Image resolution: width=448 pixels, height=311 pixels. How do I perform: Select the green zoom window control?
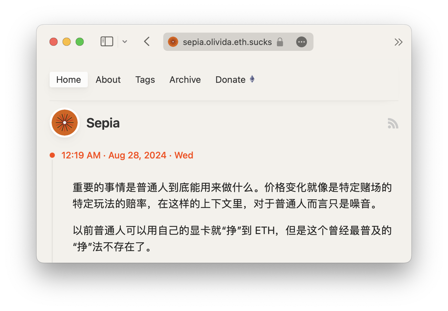(79, 42)
